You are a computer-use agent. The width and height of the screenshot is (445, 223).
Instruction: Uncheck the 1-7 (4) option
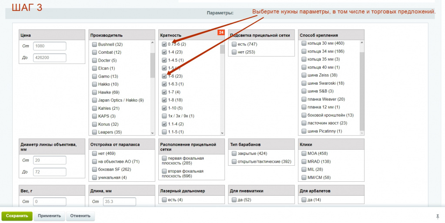[164, 92]
